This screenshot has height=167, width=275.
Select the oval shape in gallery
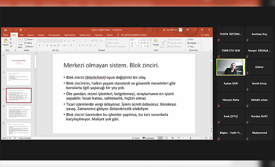point(145,40)
